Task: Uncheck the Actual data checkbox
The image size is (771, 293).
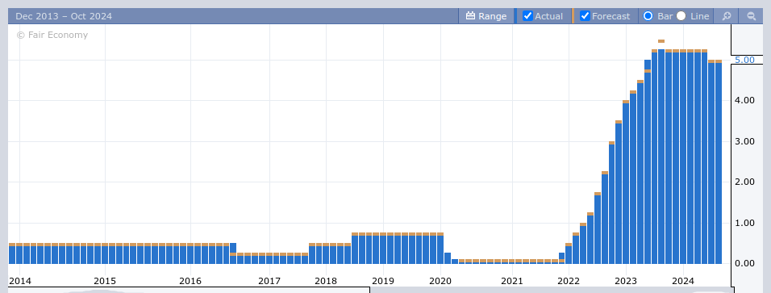Action: click(527, 16)
